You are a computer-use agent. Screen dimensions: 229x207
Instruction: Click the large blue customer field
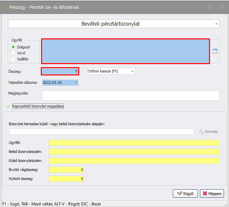coord(125,51)
